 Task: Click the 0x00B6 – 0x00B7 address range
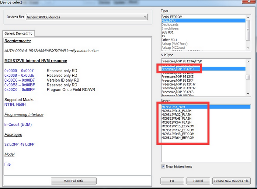click(20, 80)
